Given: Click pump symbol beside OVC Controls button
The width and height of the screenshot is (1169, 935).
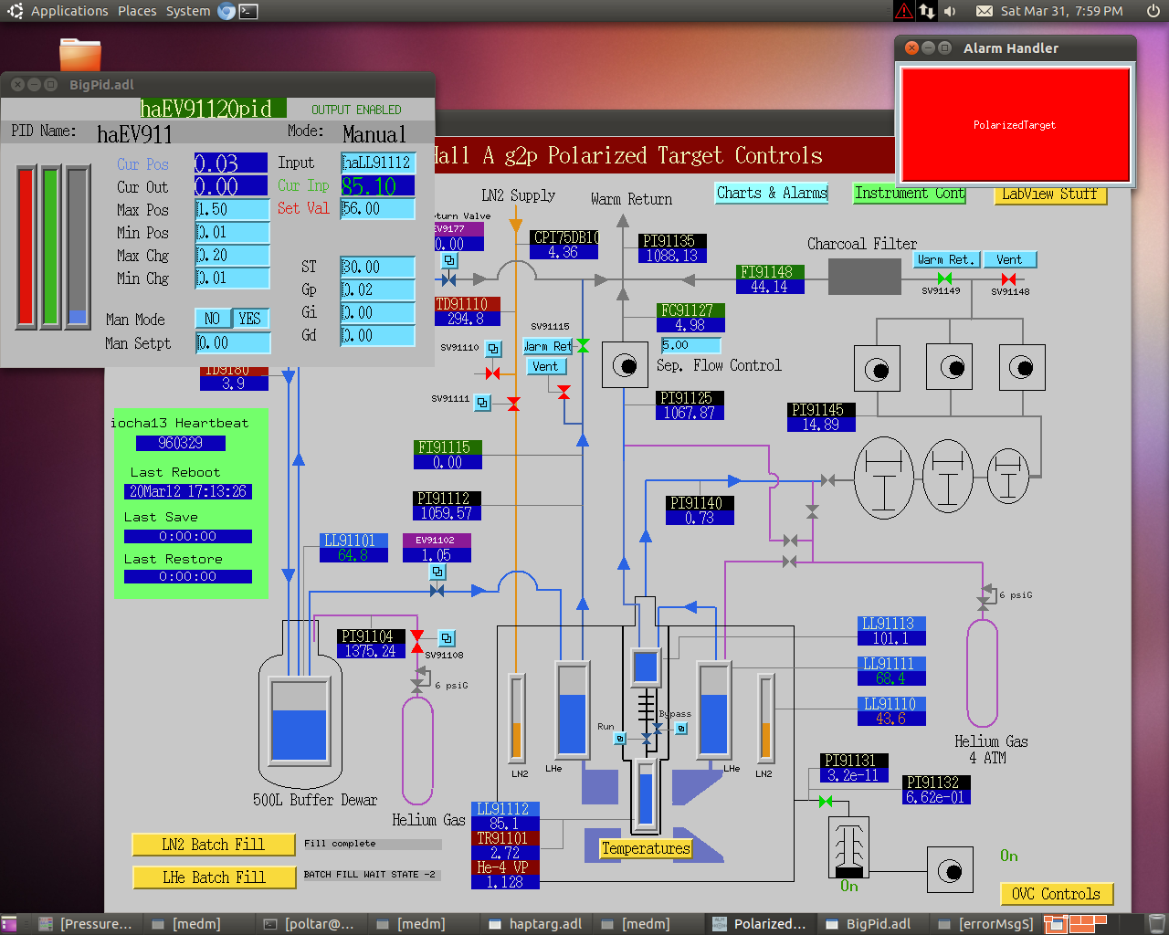Looking at the screenshot, I should pos(950,870).
